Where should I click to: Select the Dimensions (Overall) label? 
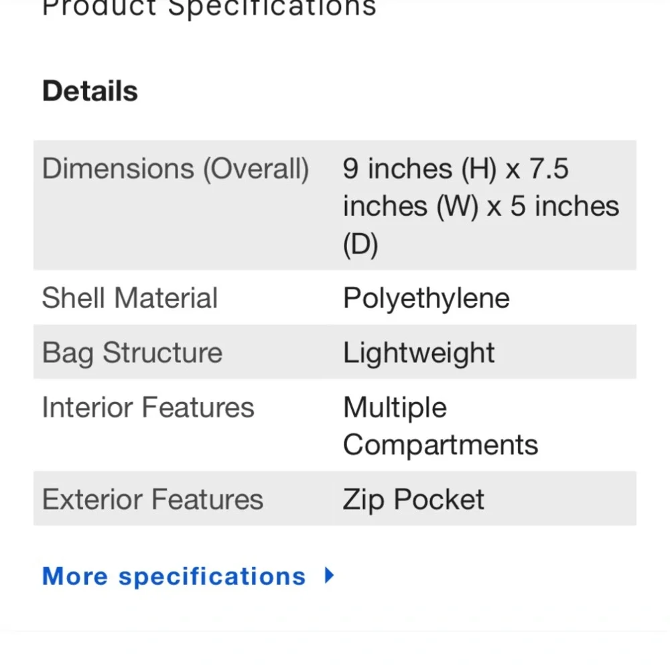pyautogui.click(x=176, y=169)
